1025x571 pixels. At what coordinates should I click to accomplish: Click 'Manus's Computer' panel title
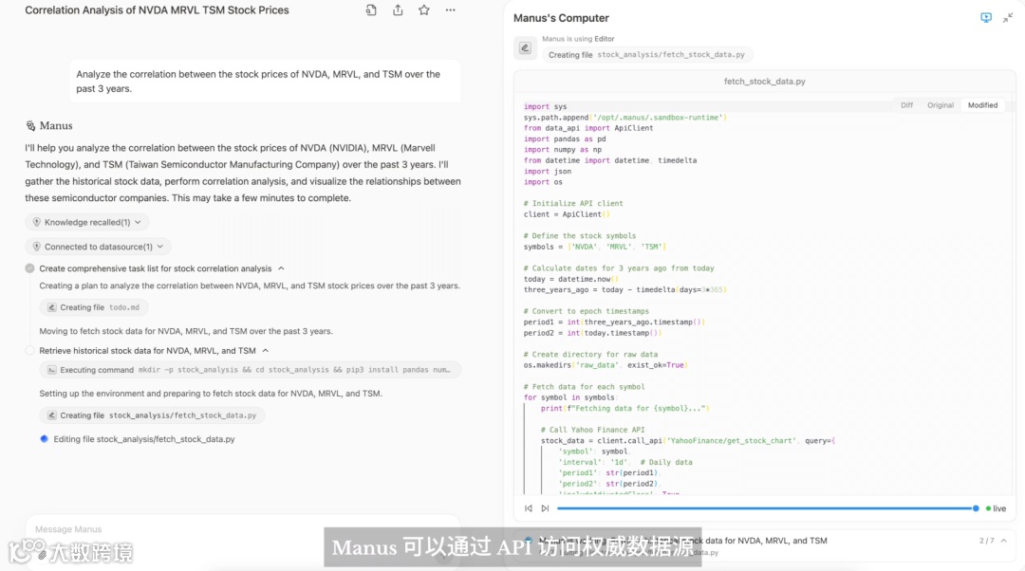coord(561,18)
